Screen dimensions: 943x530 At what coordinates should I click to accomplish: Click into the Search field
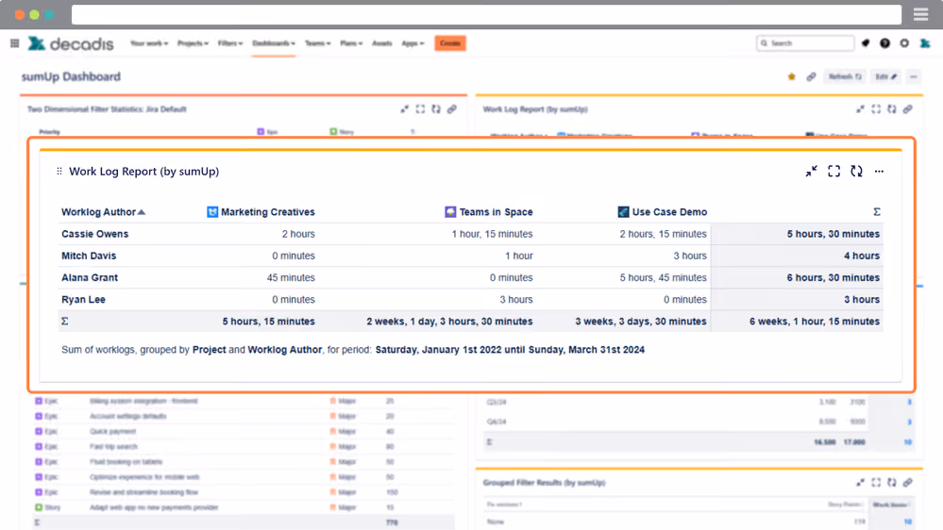[x=805, y=43]
